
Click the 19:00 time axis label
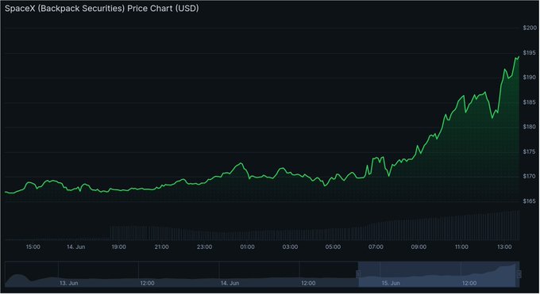tap(118, 247)
